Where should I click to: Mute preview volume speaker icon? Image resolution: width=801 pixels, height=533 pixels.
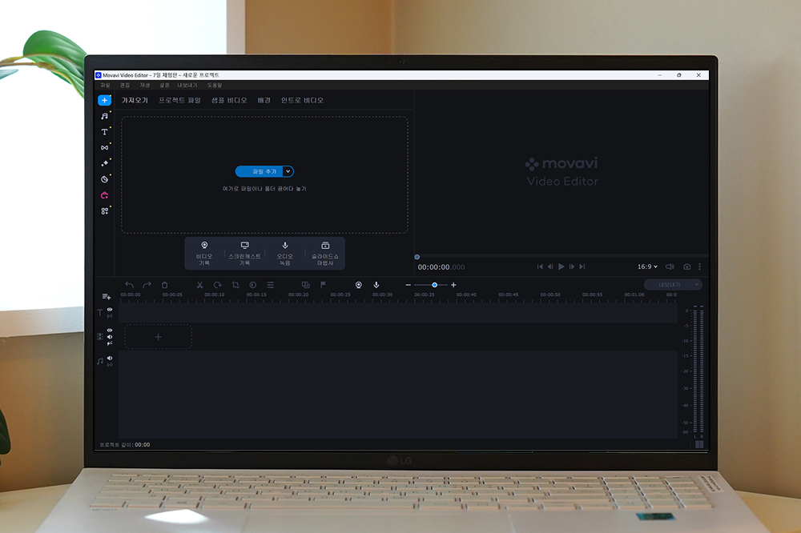(x=670, y=266)
